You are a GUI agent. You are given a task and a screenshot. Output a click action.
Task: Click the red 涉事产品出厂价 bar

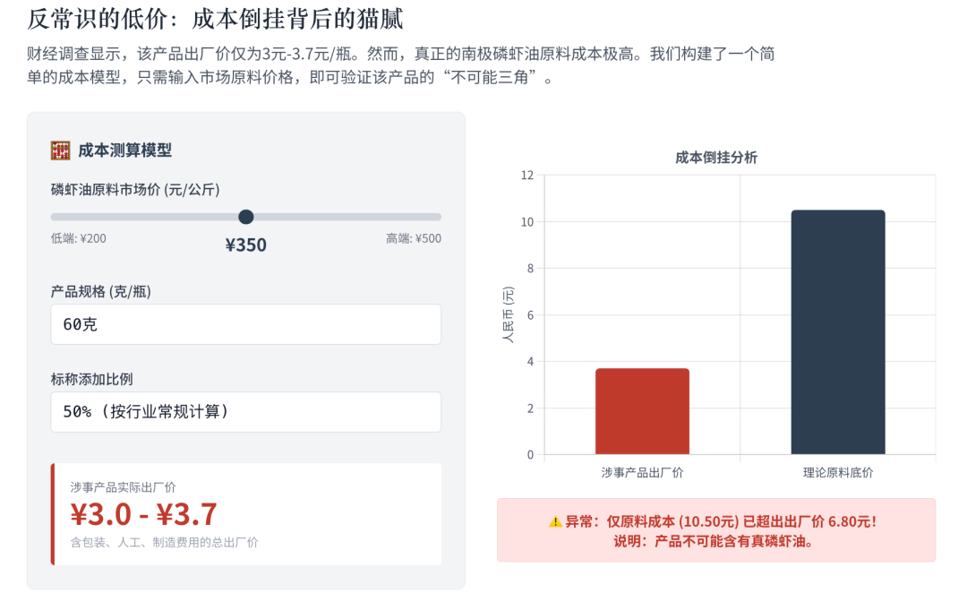(x=641, y=412)
